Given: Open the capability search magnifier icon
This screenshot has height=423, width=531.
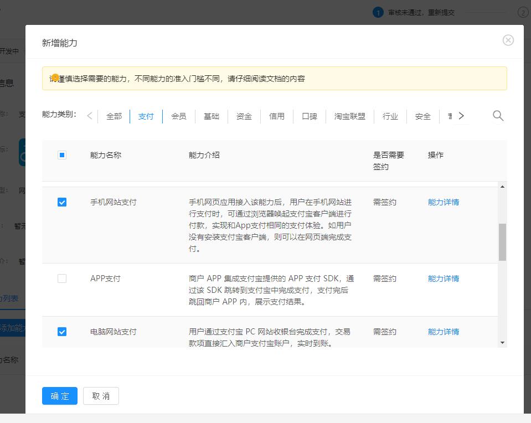Looking at the screenshot, I should pyautogui.click(x=498, y=116).
